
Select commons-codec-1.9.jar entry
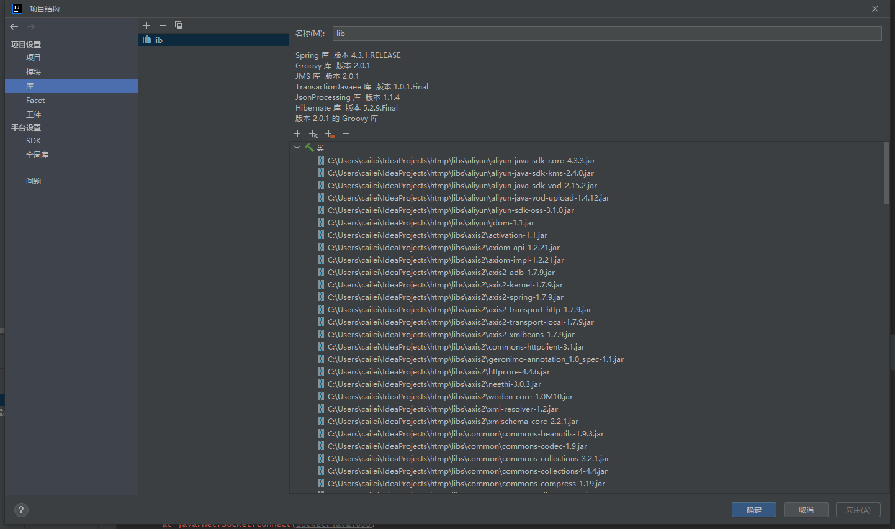tap(457, 446)
